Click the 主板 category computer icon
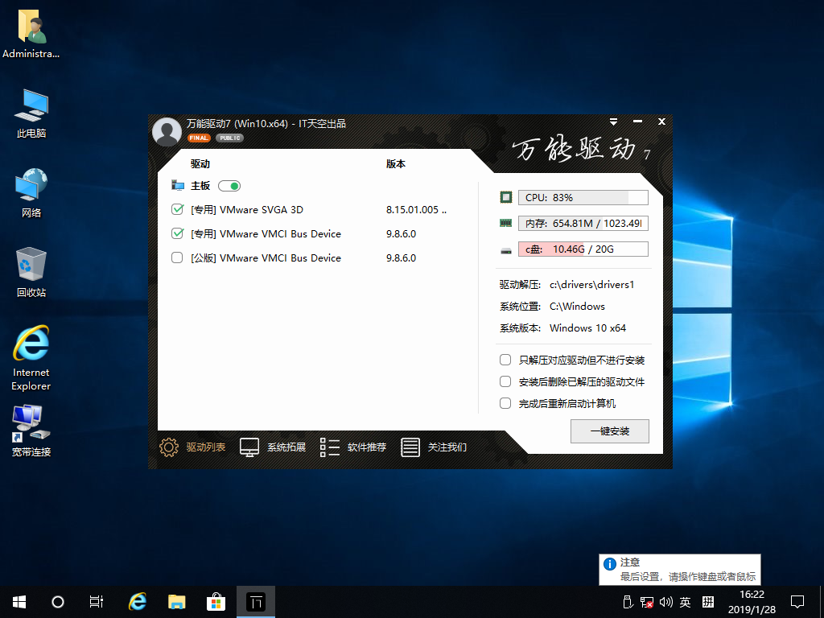824x618 pixels. (178, 186)
